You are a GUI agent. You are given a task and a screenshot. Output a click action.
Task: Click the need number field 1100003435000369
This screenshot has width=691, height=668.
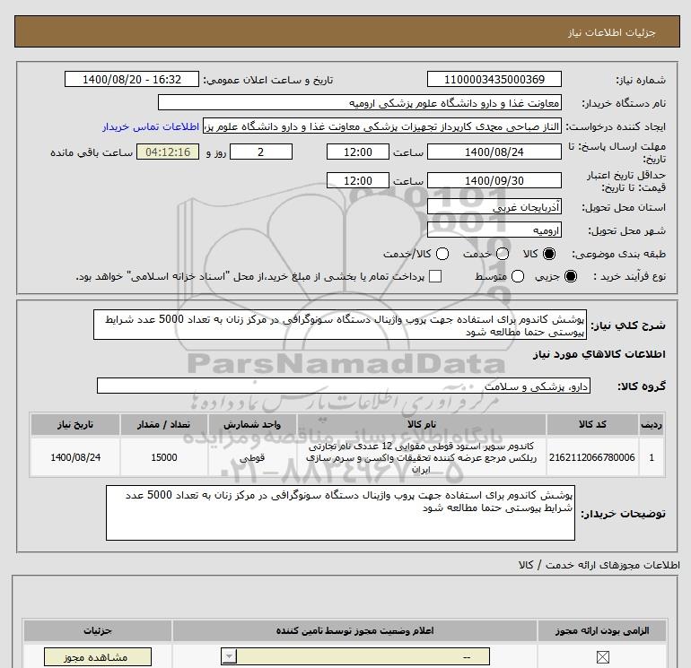click(494, 80)
